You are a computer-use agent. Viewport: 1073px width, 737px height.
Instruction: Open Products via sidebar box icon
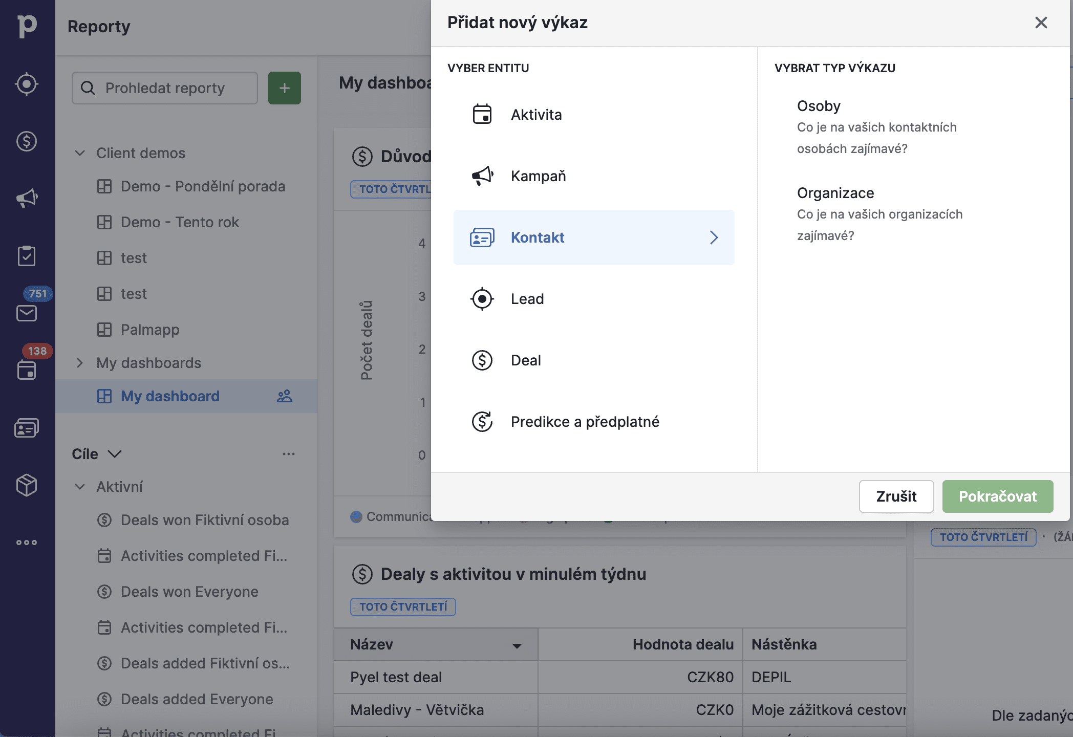[x=27, y=485]
